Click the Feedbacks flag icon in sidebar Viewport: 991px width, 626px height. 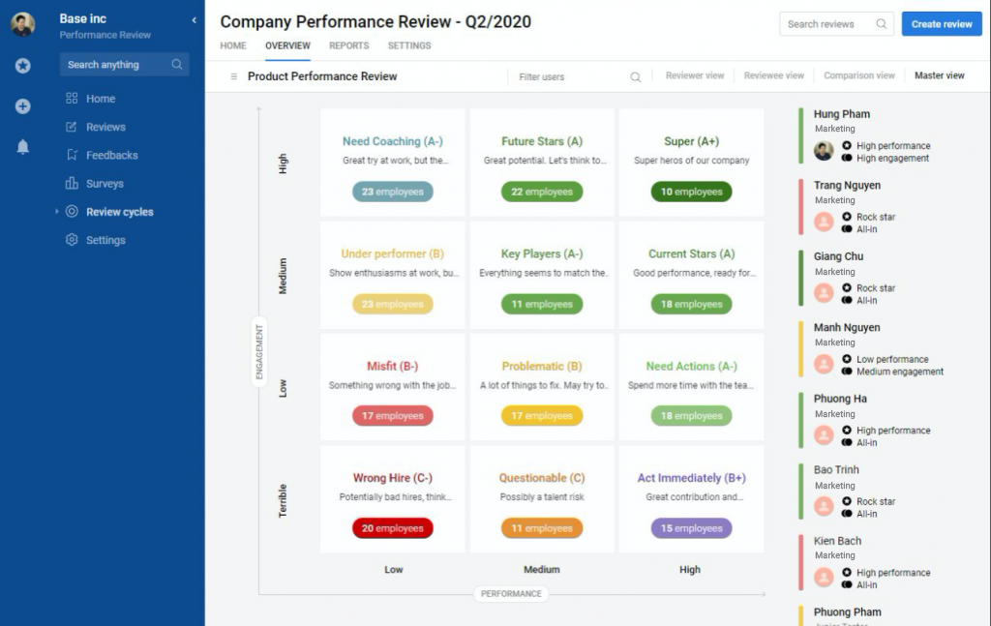tap(72, 155)
